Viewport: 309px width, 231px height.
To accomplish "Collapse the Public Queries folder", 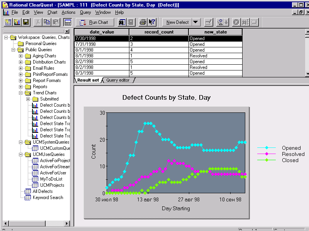I will pyautogui.click(x=13, y=50).
